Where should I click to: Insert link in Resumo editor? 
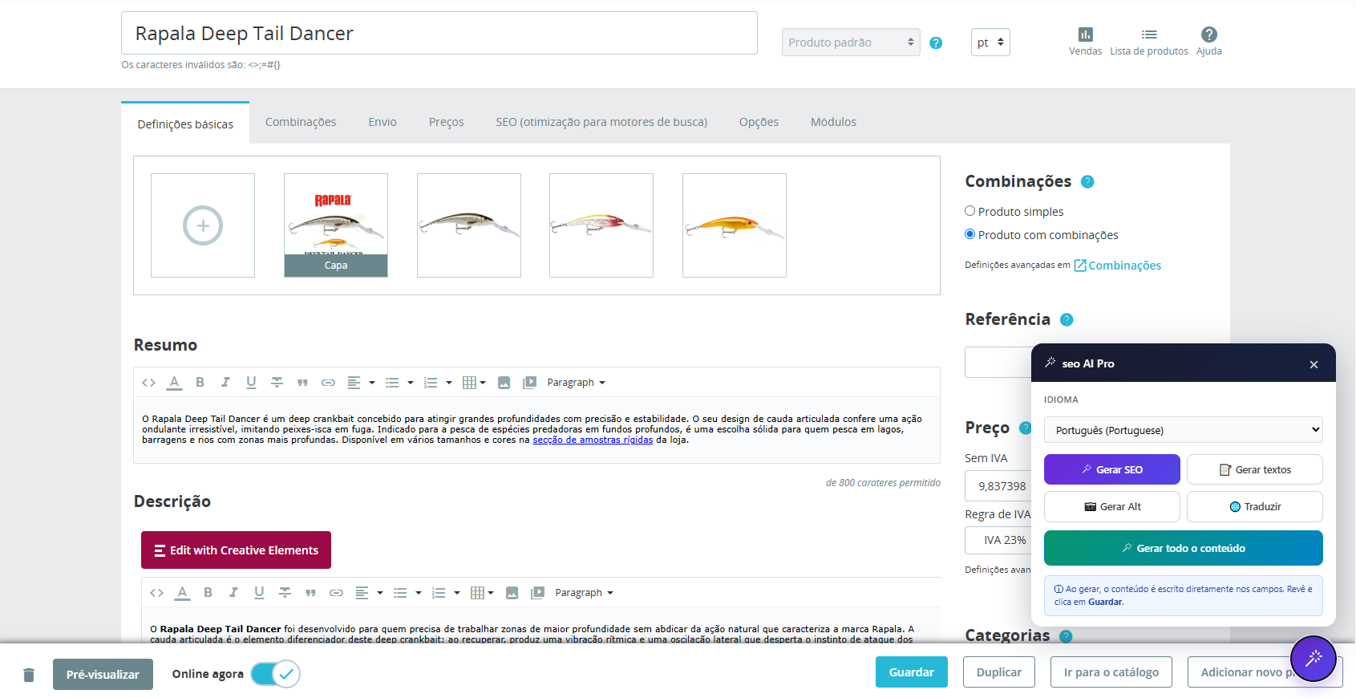pyautogui.click(x=328, y=383)
